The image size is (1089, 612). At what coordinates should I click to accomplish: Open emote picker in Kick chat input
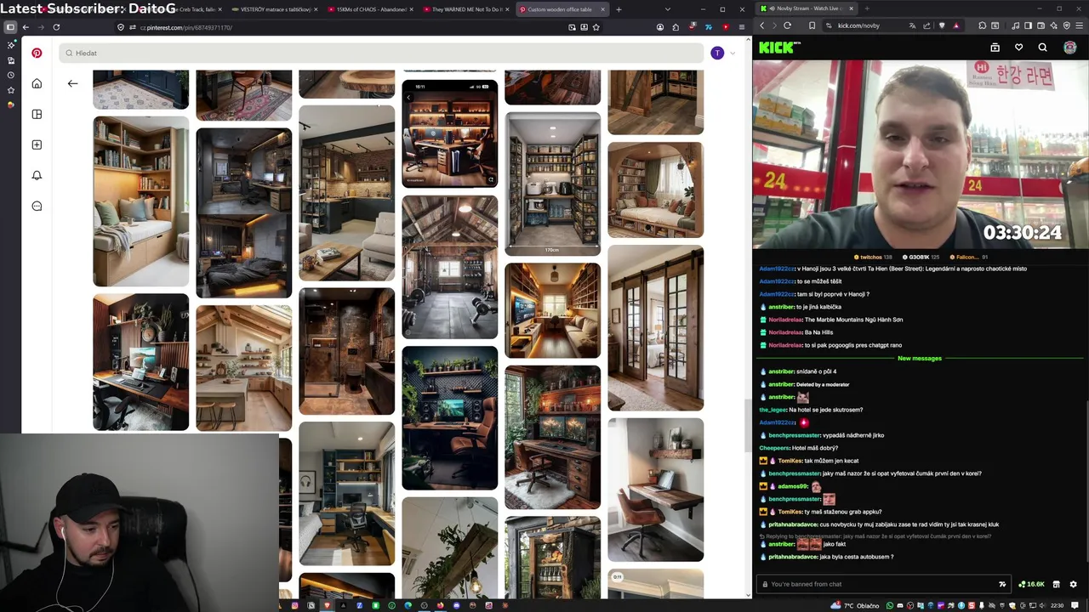pos(1001,584)
